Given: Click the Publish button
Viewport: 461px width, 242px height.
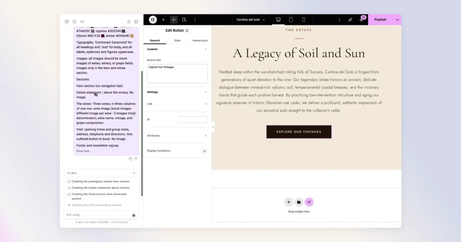Looking at the screenshot, I should click(x=380, y=20).
